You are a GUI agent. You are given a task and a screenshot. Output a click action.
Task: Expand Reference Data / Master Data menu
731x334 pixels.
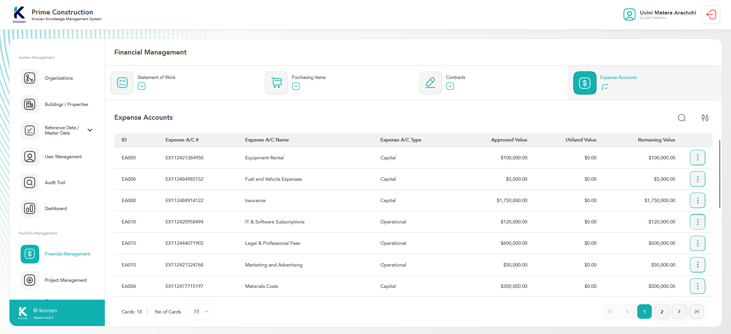pos(90,130)
